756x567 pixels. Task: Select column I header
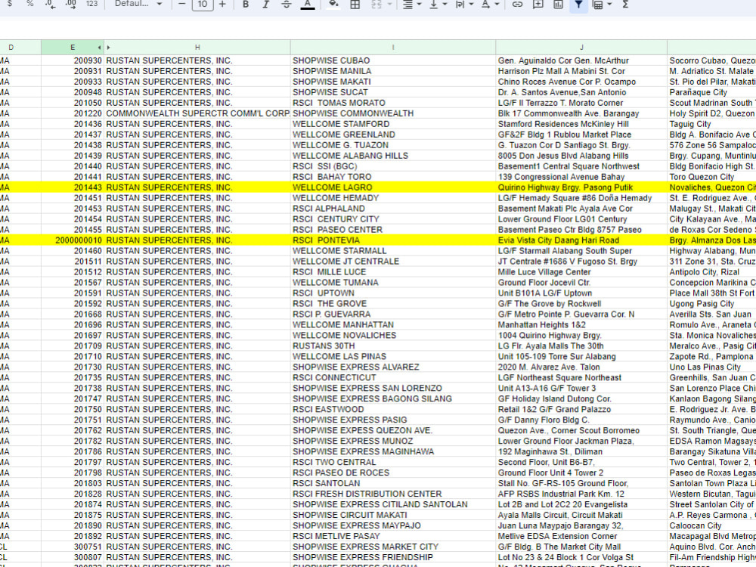[x=393, y=47]
